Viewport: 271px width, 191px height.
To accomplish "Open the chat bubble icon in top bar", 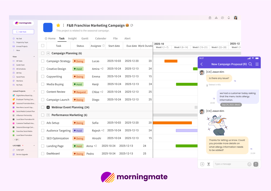I will tap(222, 18).
